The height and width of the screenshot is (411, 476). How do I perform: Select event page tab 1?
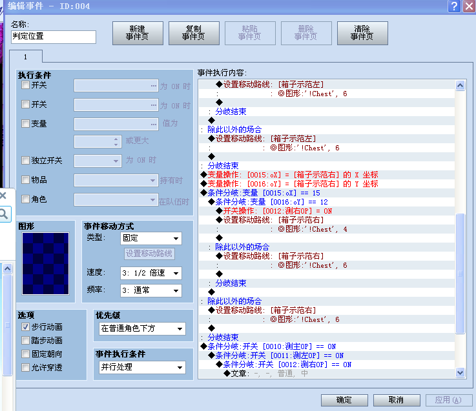click(25, 57)
